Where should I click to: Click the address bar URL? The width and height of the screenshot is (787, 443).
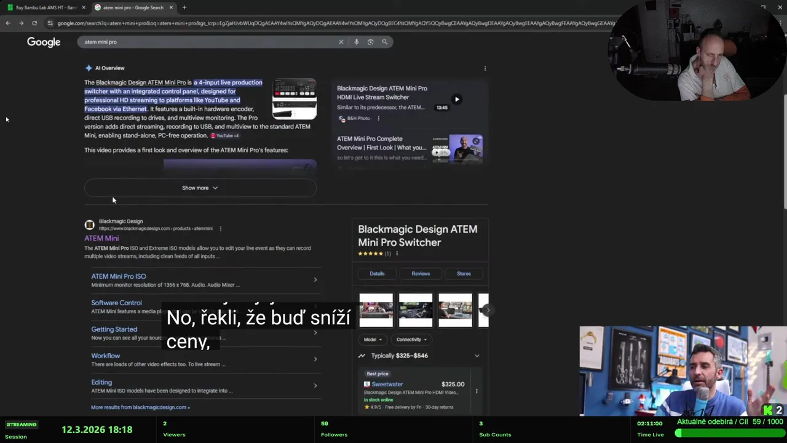(335, 23)
